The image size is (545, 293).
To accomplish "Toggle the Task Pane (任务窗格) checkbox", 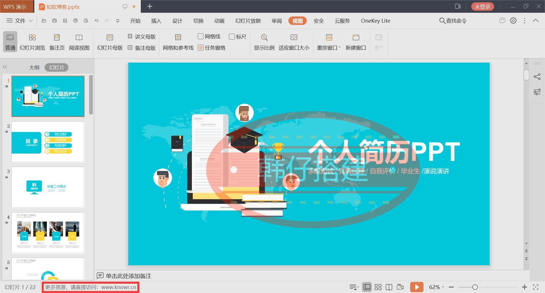I will tap(201, 48).
